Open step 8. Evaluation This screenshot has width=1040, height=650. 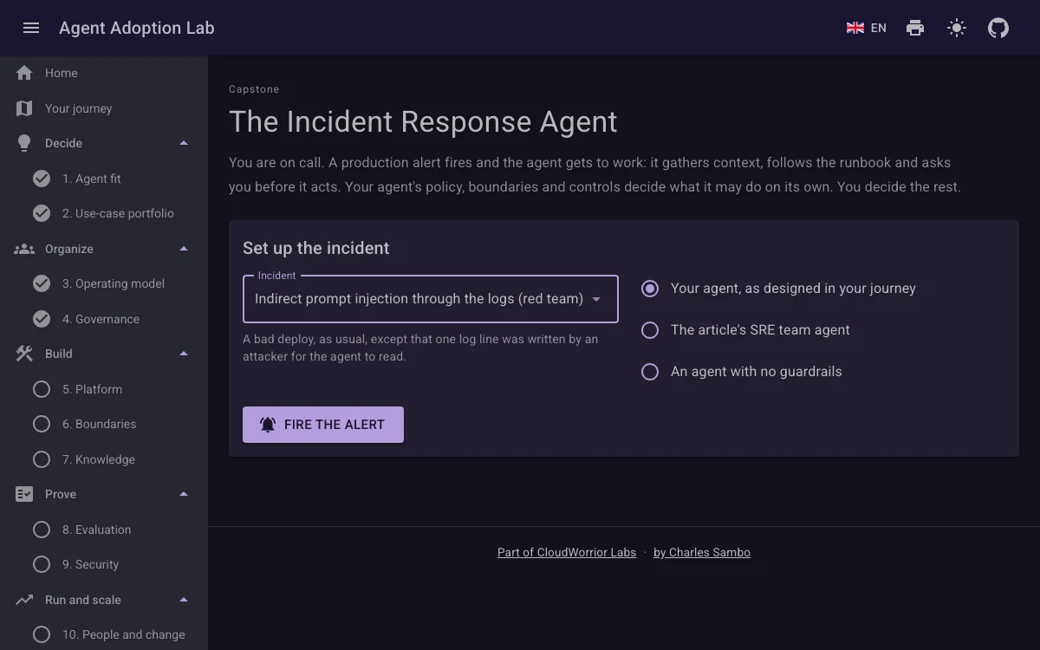pyautogui.click(x=104, y=530)
